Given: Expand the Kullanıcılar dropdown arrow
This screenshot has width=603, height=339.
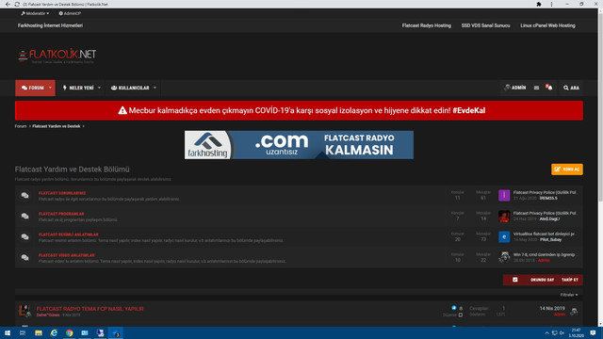Looking at the screenshot, I should pyautogui.click(x=155, y=88).
